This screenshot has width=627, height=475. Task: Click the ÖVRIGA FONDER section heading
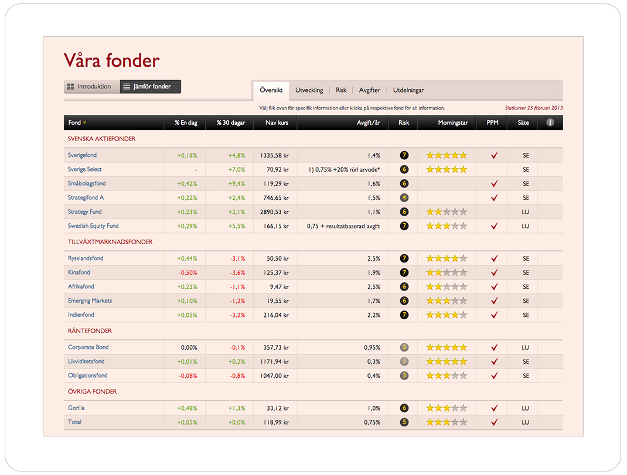coord(92,391)
